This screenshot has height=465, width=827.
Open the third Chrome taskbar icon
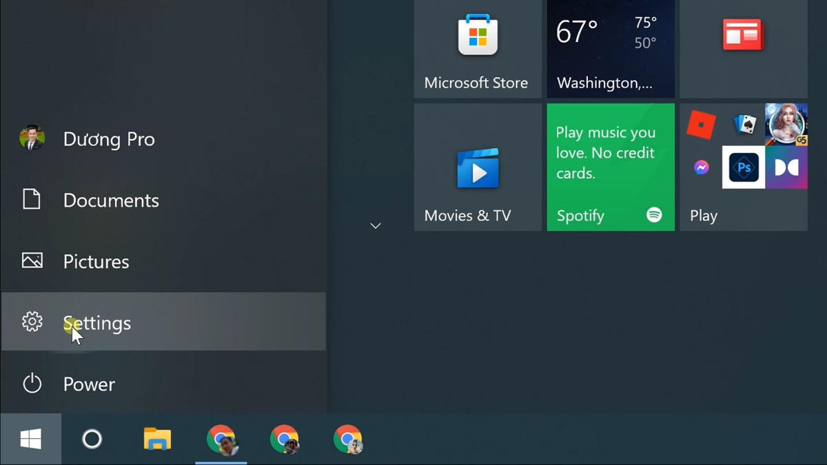(348, 440)
